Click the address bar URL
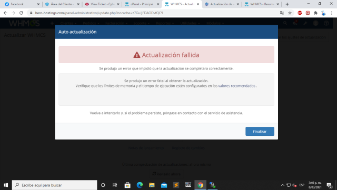The image size is (337, 190). (99, 13)
